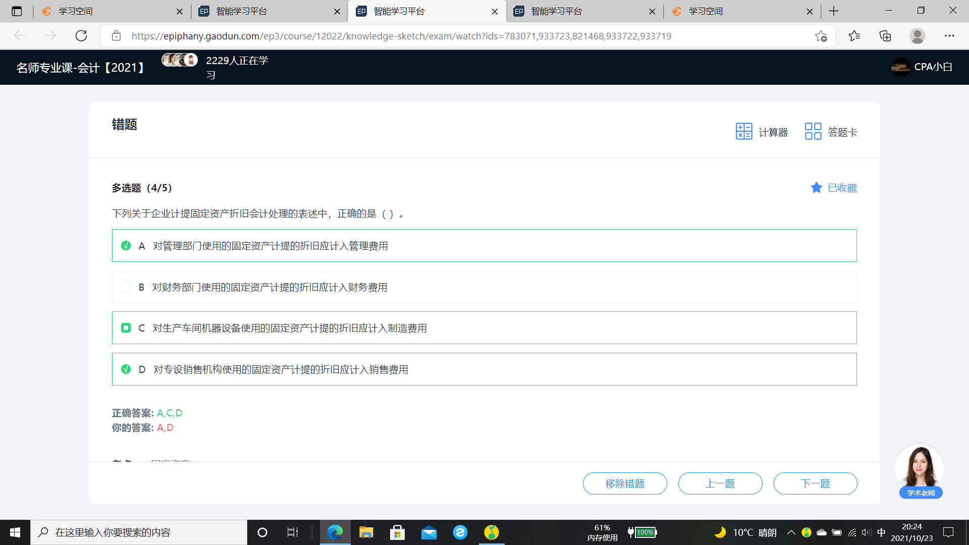
Task: Open volume control in system tray
Action: click(x=867, y=532)
